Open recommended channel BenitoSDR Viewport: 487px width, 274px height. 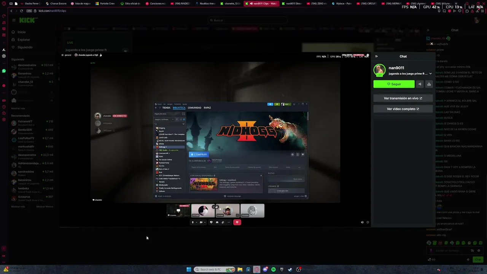click(32, 131)
